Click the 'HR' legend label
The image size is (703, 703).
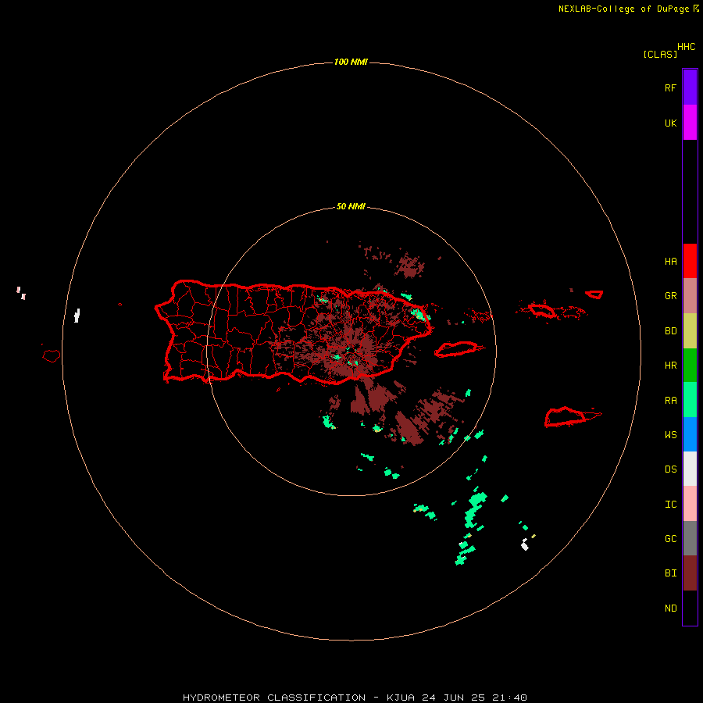(x=670, y=366)
